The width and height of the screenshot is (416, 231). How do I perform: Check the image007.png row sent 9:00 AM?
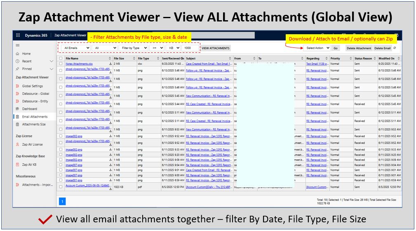pyautogui.click(x=61, y=175)
